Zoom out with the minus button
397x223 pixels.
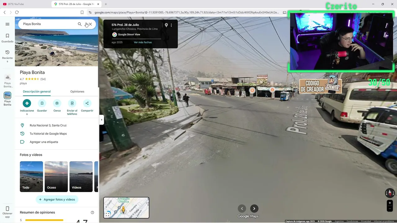click(x=390, y=209)
